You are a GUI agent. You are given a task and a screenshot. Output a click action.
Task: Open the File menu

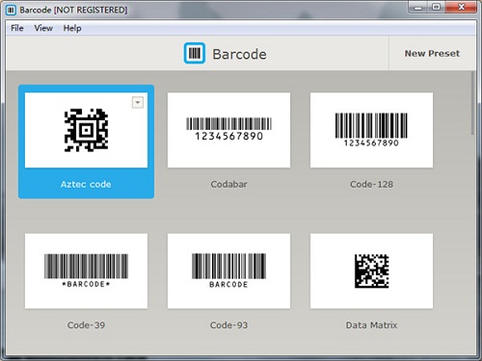(x=17, y=28)
